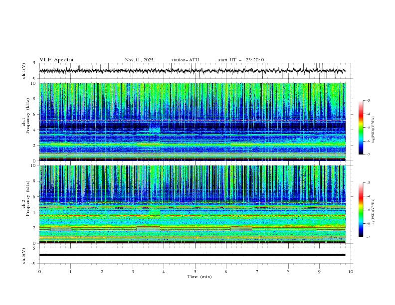
Task: Click the "-7" value on ch.2 colorbar
Action: pos(368,237)
